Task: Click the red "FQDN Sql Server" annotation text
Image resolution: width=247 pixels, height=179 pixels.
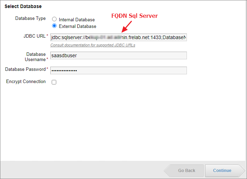Action: (x=135, y=16)
